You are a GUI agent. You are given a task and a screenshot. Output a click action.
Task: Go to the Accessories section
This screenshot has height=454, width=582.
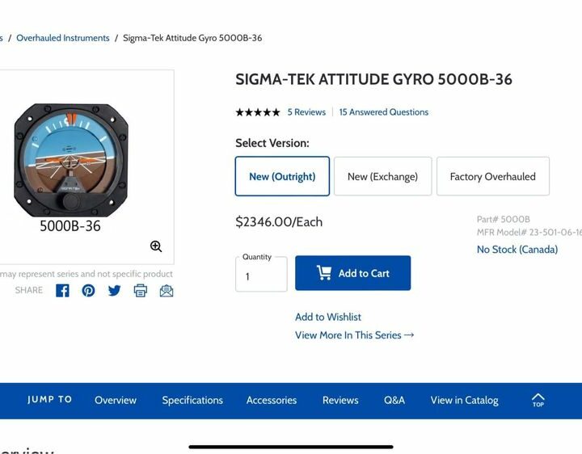click(272, 400)
